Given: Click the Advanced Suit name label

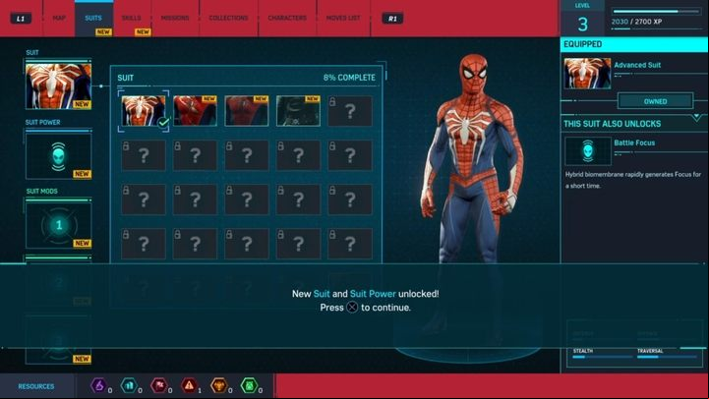Looking at the screenshot, I should click(x=637, y=65).
